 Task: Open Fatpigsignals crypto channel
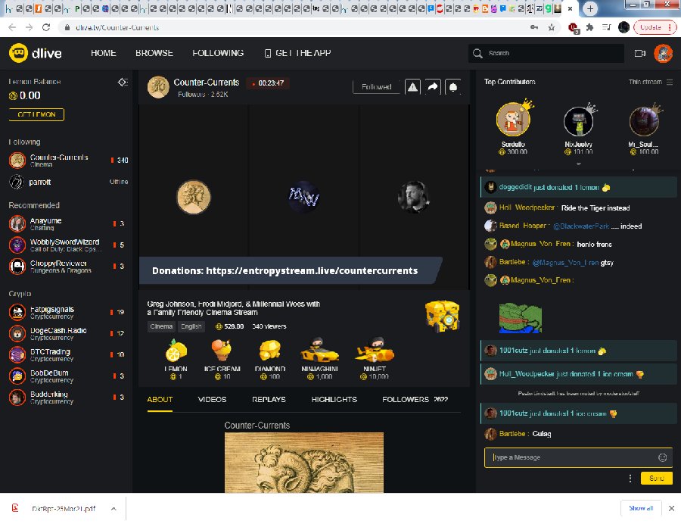click(67, 313)
